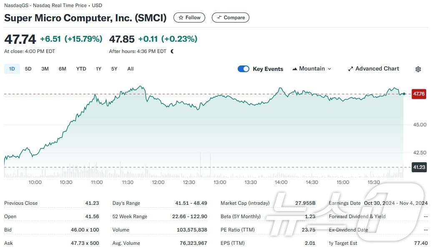Click the after-hours moon icon
Image resolution: width=432 pixels, height=249 pixels.
tap(172, 51)
